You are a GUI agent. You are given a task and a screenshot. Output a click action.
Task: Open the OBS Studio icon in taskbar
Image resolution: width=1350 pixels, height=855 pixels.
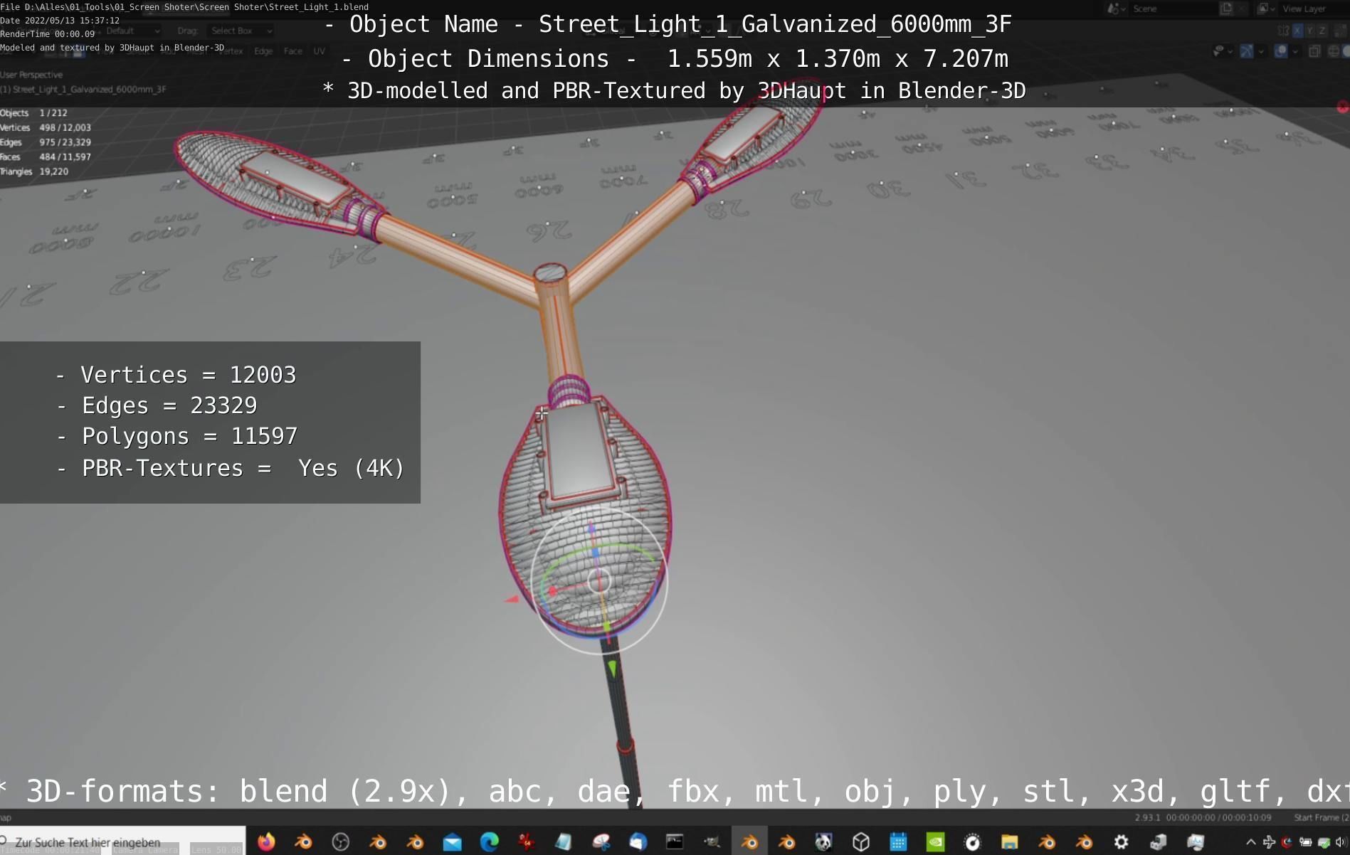(x=341, y=842)
